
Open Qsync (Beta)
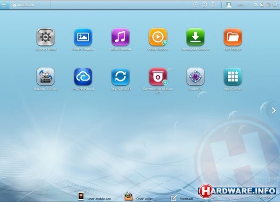coord(120,76)
